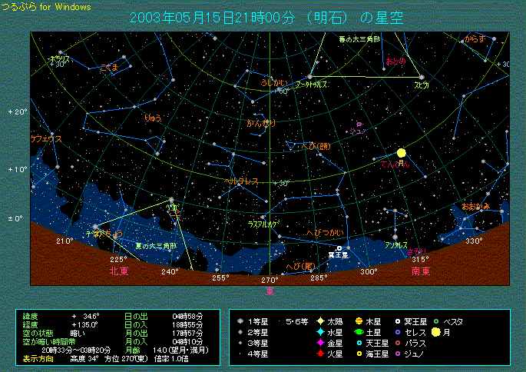This screenshot has width=526, height=372.
Task: Select the りゅう constellation label
Action: (x=153, y=118)
